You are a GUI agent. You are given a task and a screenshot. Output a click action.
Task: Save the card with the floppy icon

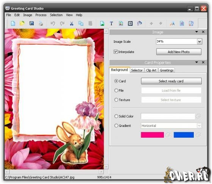pos(32,23)
